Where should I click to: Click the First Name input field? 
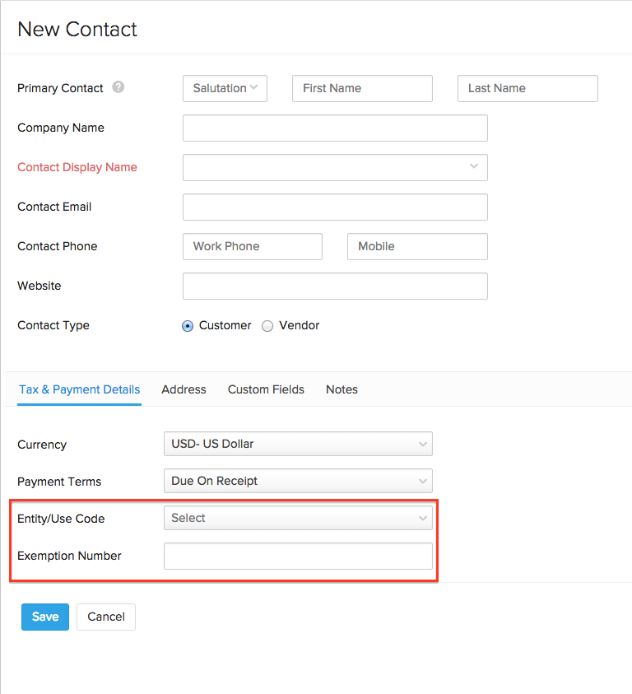[362, 88]
